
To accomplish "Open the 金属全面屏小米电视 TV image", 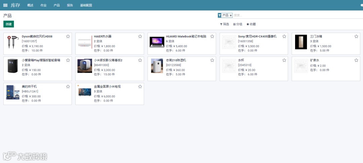I will pyautogui.click(x=85, y=92).
